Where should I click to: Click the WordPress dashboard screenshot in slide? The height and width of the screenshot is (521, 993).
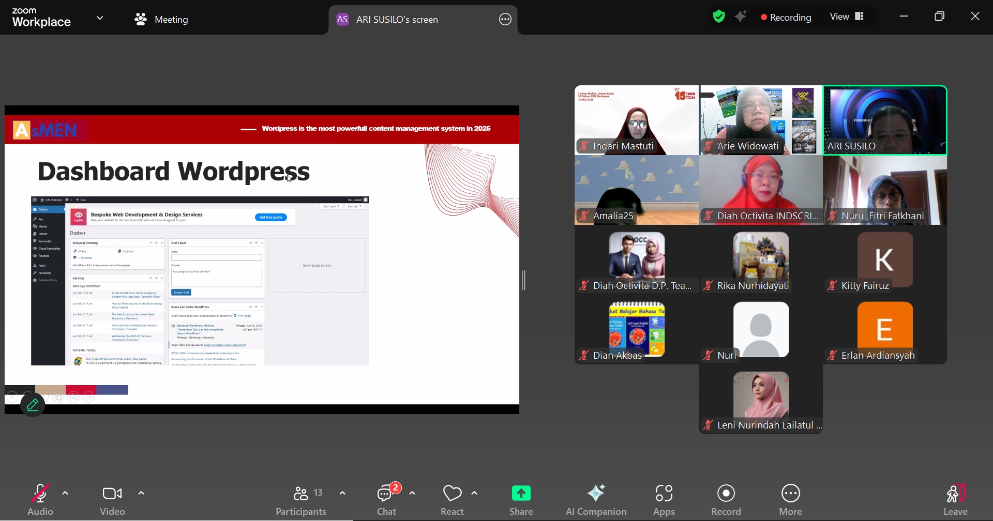pyautogui.click(x=200, y=281)
